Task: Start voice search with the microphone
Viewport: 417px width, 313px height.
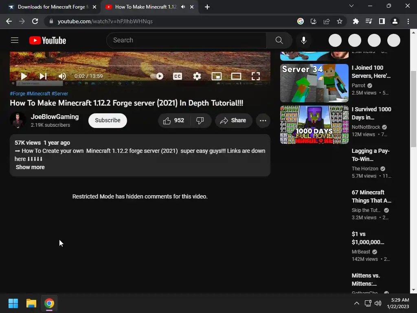Action: click(x=303, y=40)
